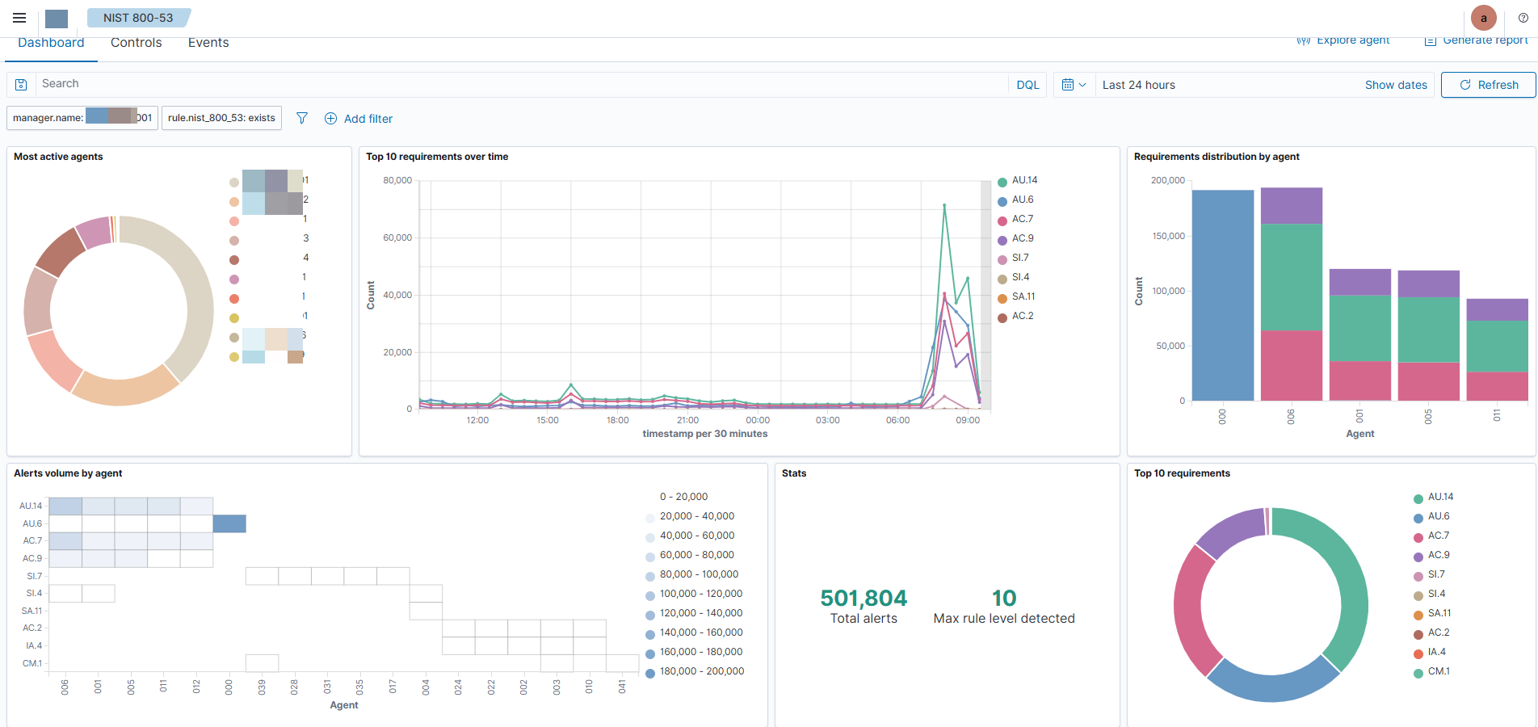Click the Refresh button
1538x727 pixels.
(x=1488, y=85)
